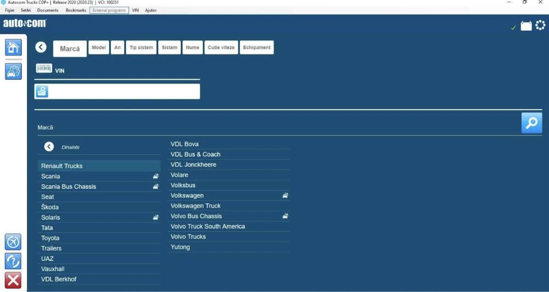Select Tata brand
Viewport: 549px width, 292px height.
[99, 228]
